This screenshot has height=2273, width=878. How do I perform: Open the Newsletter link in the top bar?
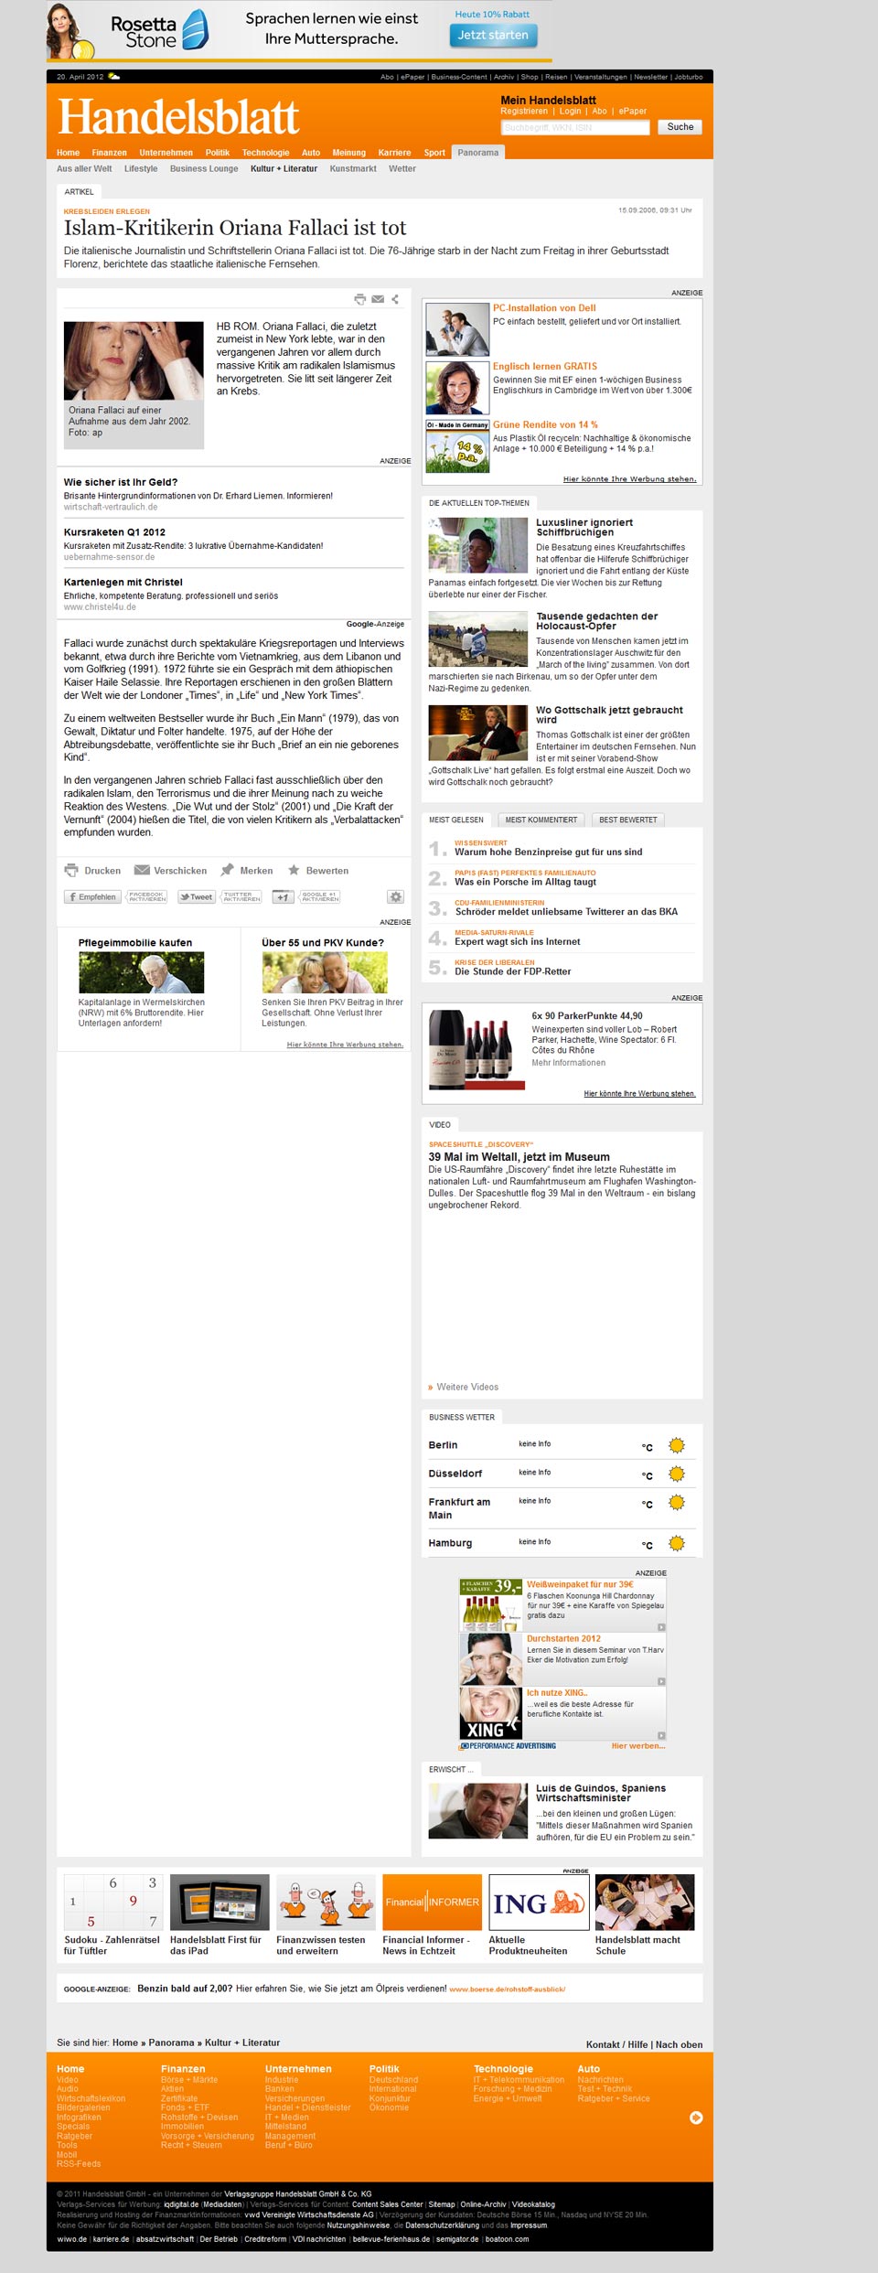(x=650, y=77)
